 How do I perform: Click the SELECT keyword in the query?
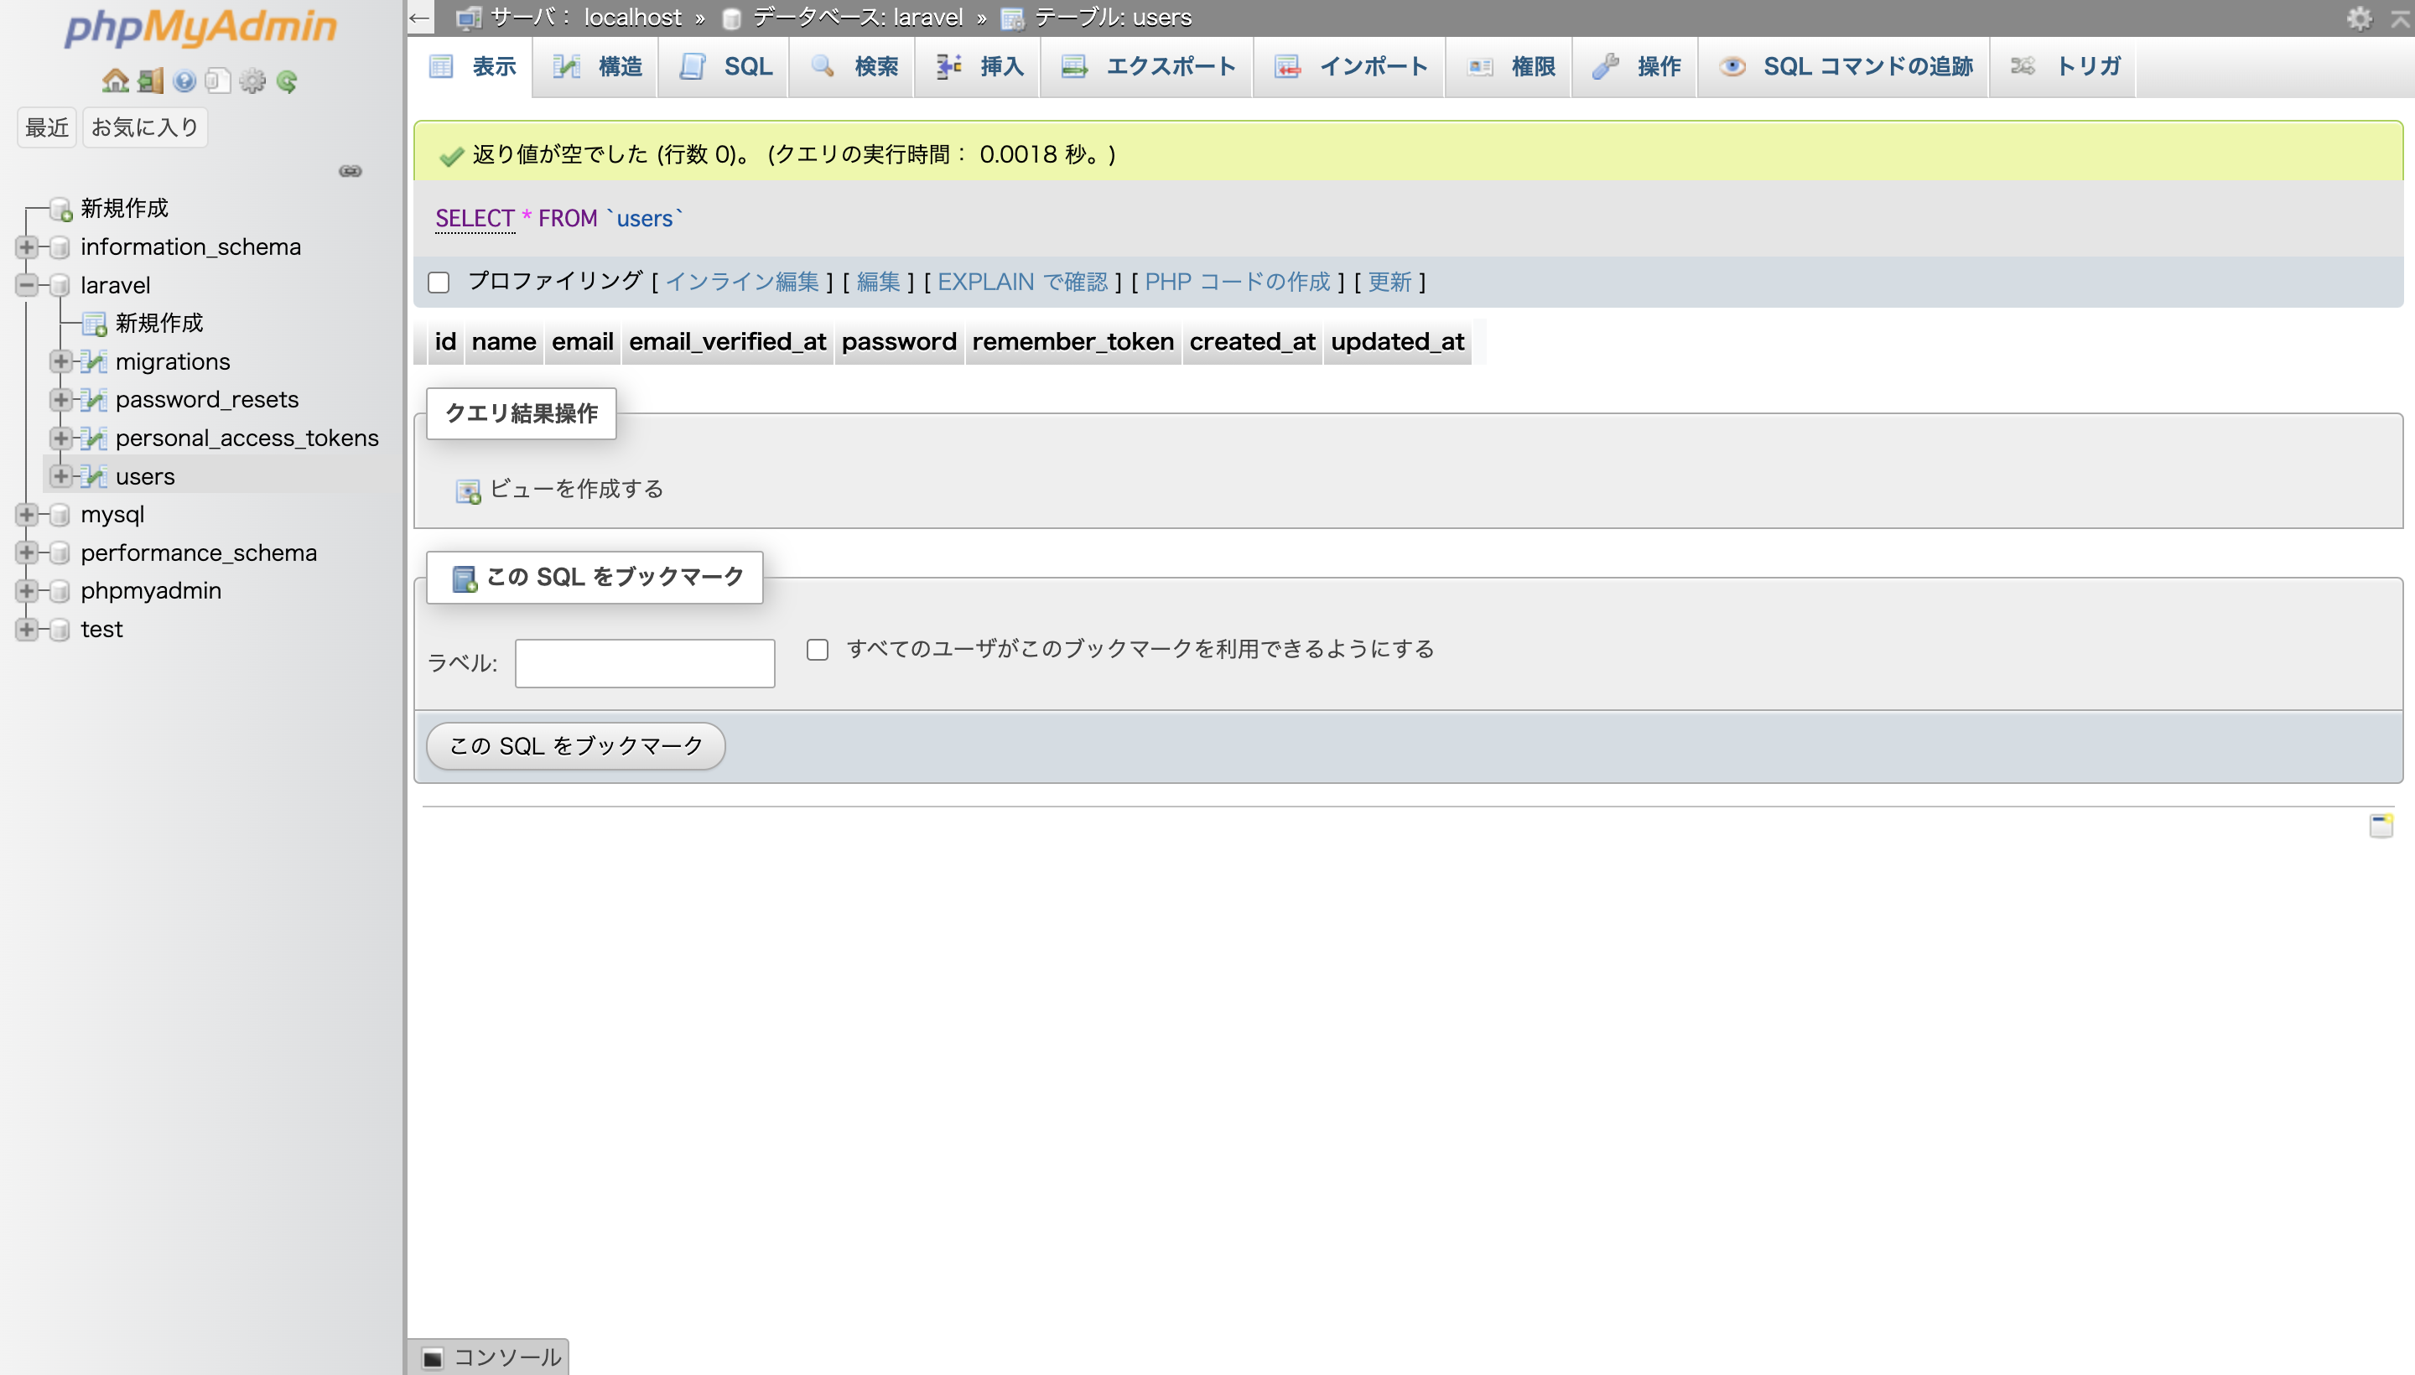tap(475, 219)
